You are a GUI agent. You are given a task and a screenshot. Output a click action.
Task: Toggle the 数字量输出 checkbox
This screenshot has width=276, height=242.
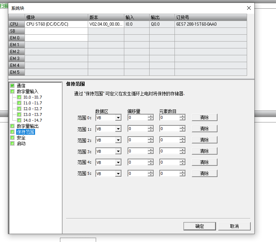[12, 126]
